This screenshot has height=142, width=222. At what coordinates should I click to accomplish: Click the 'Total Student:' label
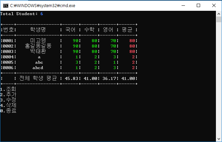[x=19, y=14]
